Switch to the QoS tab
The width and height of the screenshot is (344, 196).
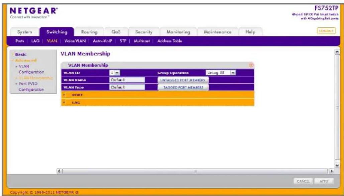tap(116, 32)
